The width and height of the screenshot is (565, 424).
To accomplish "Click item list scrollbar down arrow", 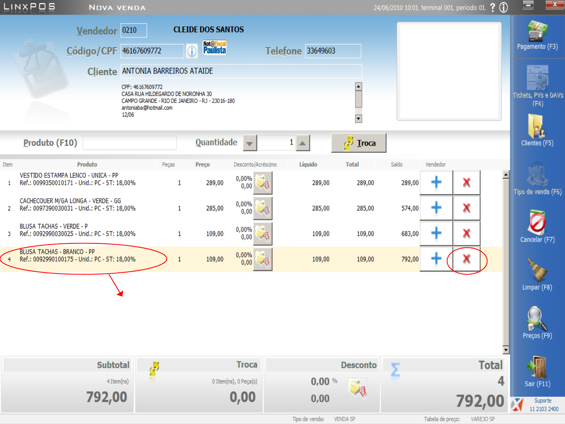I will coord(506,350).
